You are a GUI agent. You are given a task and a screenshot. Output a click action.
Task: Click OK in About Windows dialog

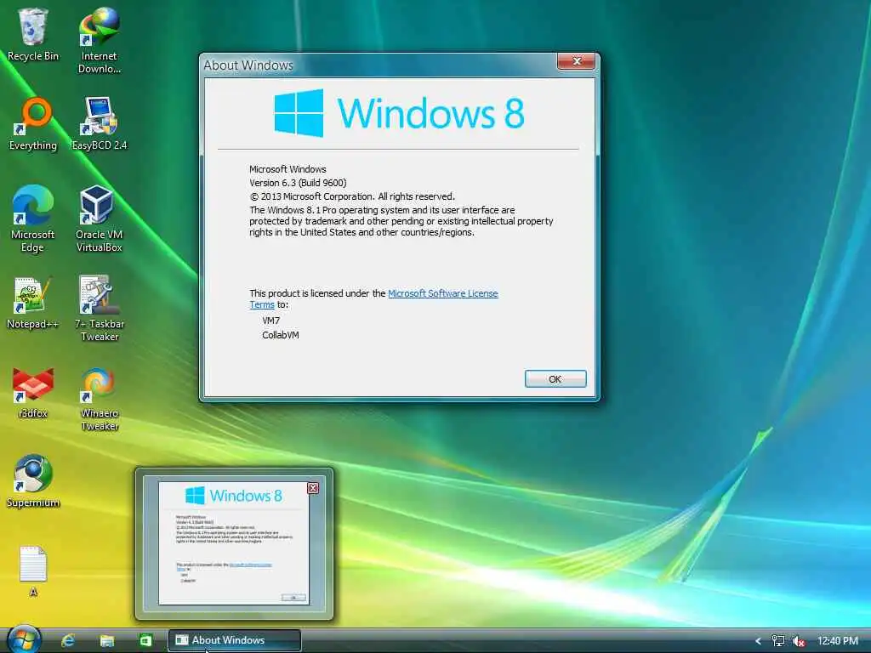555,378
